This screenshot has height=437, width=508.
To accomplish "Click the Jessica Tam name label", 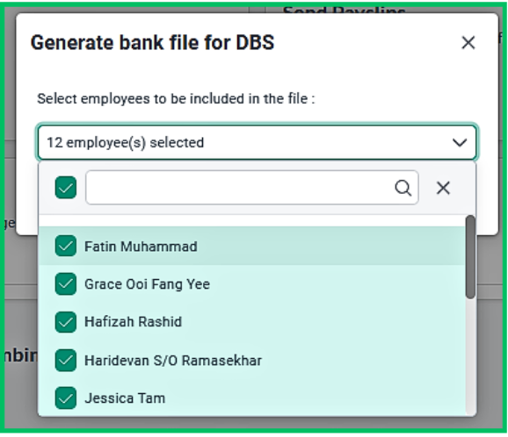I will (125, 398).
